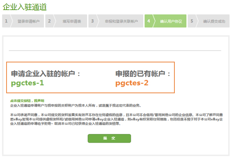Screen dimensions: 231x158
Task: Select the 登录申请帐户 step
Action: click(27, 22)
